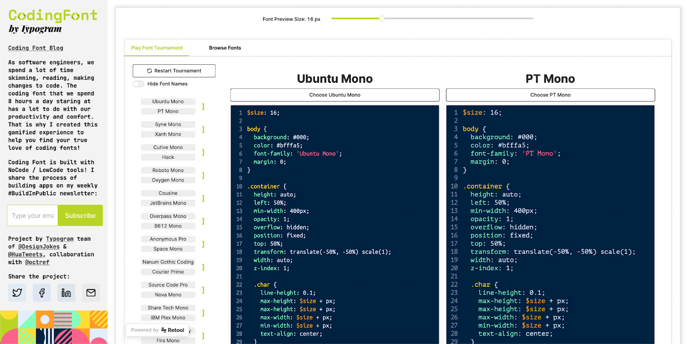Viewport: 687px width, 344px height.
Task: Click the Powered by Retool badge
Action: point(158,330)
